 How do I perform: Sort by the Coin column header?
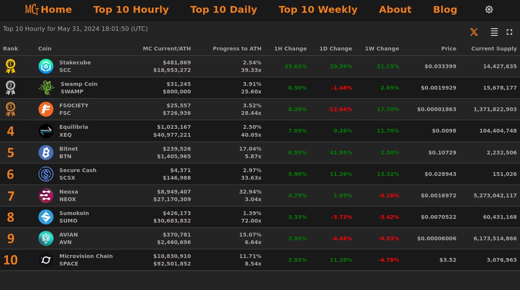45,48
